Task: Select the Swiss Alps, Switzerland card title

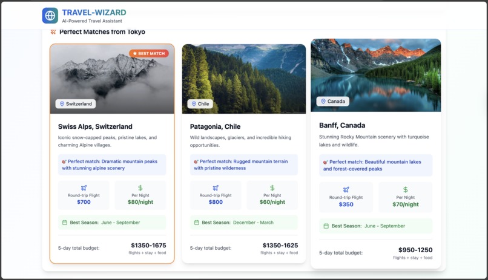Action: [95, 126]
